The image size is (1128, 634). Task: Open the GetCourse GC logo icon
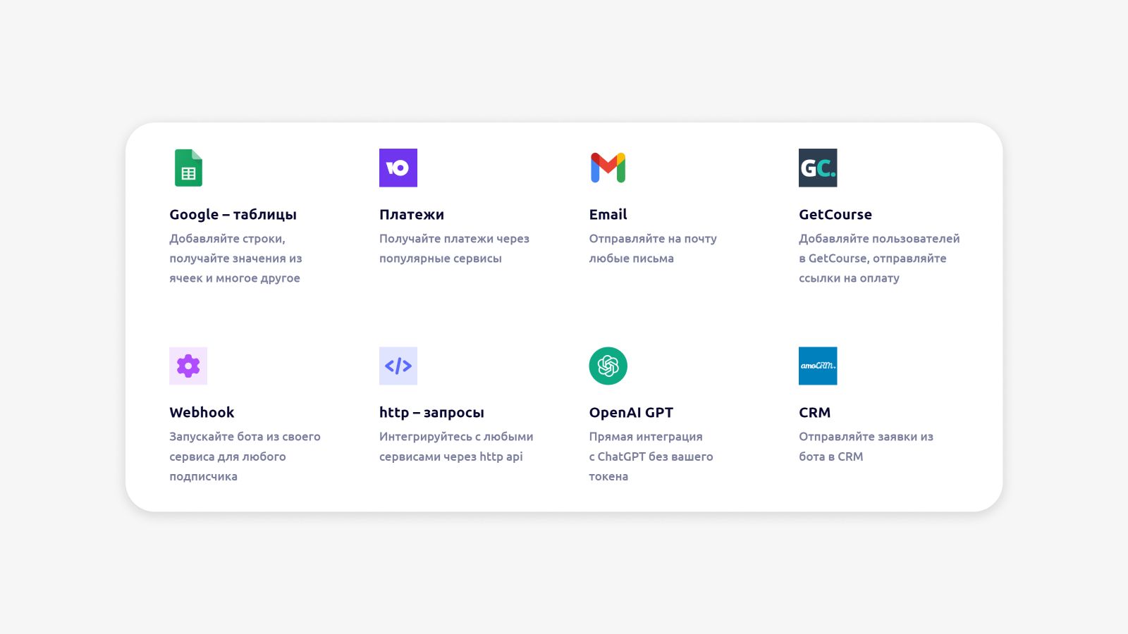(x=818, y=168)
